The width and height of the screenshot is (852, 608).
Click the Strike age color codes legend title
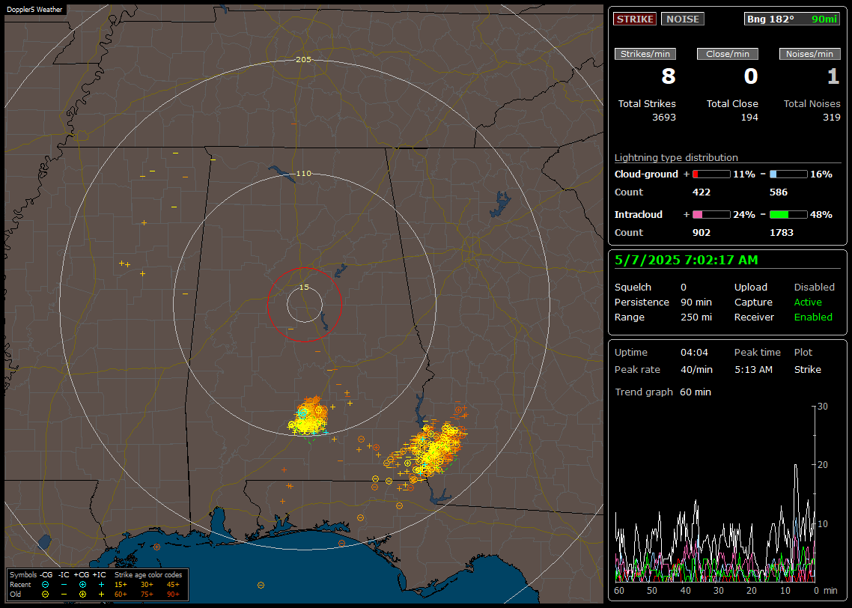point(148,574)
